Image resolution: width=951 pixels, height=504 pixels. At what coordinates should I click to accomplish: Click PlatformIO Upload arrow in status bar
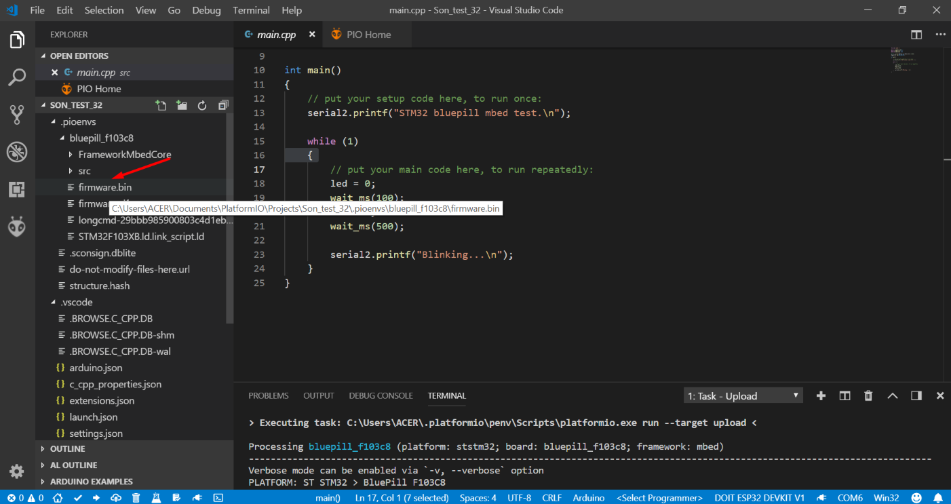[x=96, y=497]
